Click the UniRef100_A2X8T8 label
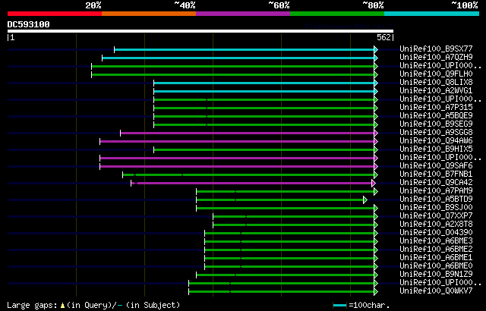 pos(436,225)
